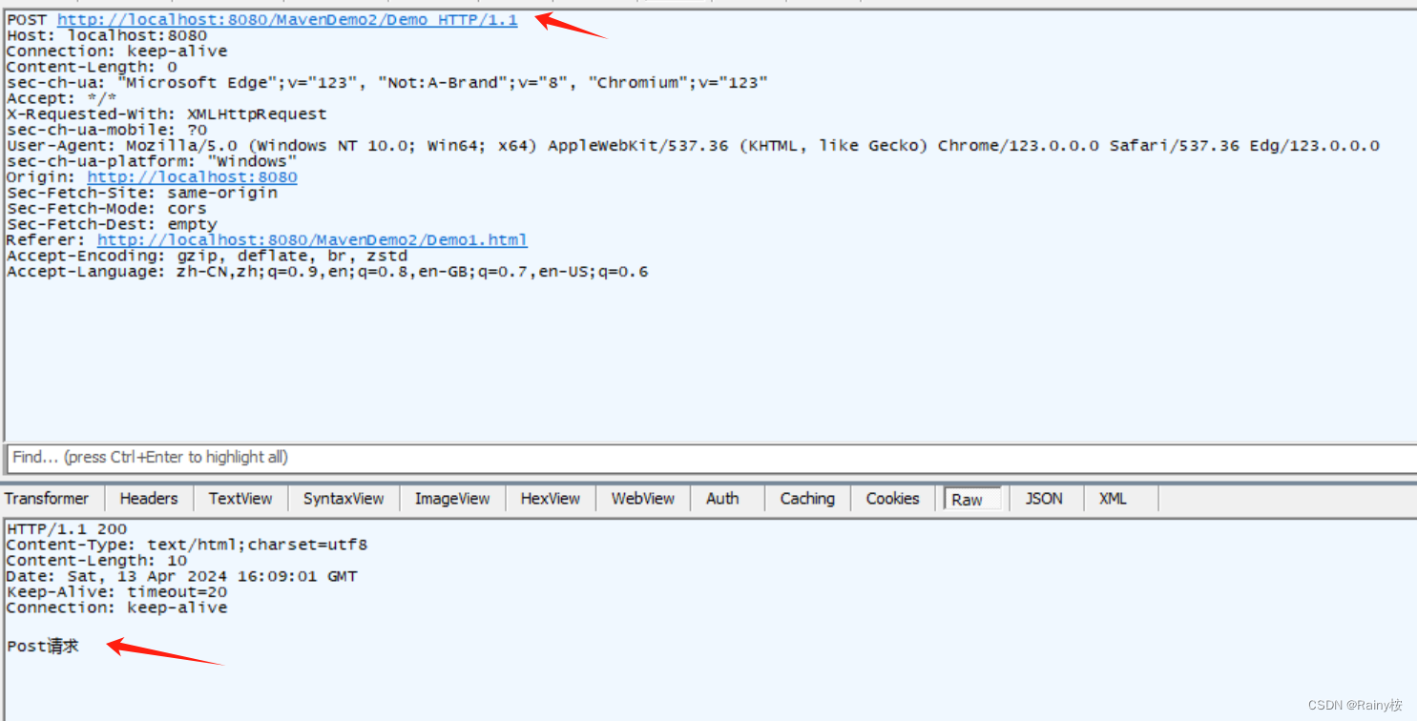Image resolution: width=1417 pixels, height=721 pixels.
Task: Select the Date response header line
Action: click(x=182, y=576)
